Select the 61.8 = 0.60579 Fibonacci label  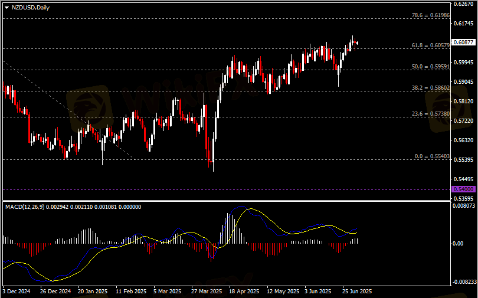[x=430, y=45]
